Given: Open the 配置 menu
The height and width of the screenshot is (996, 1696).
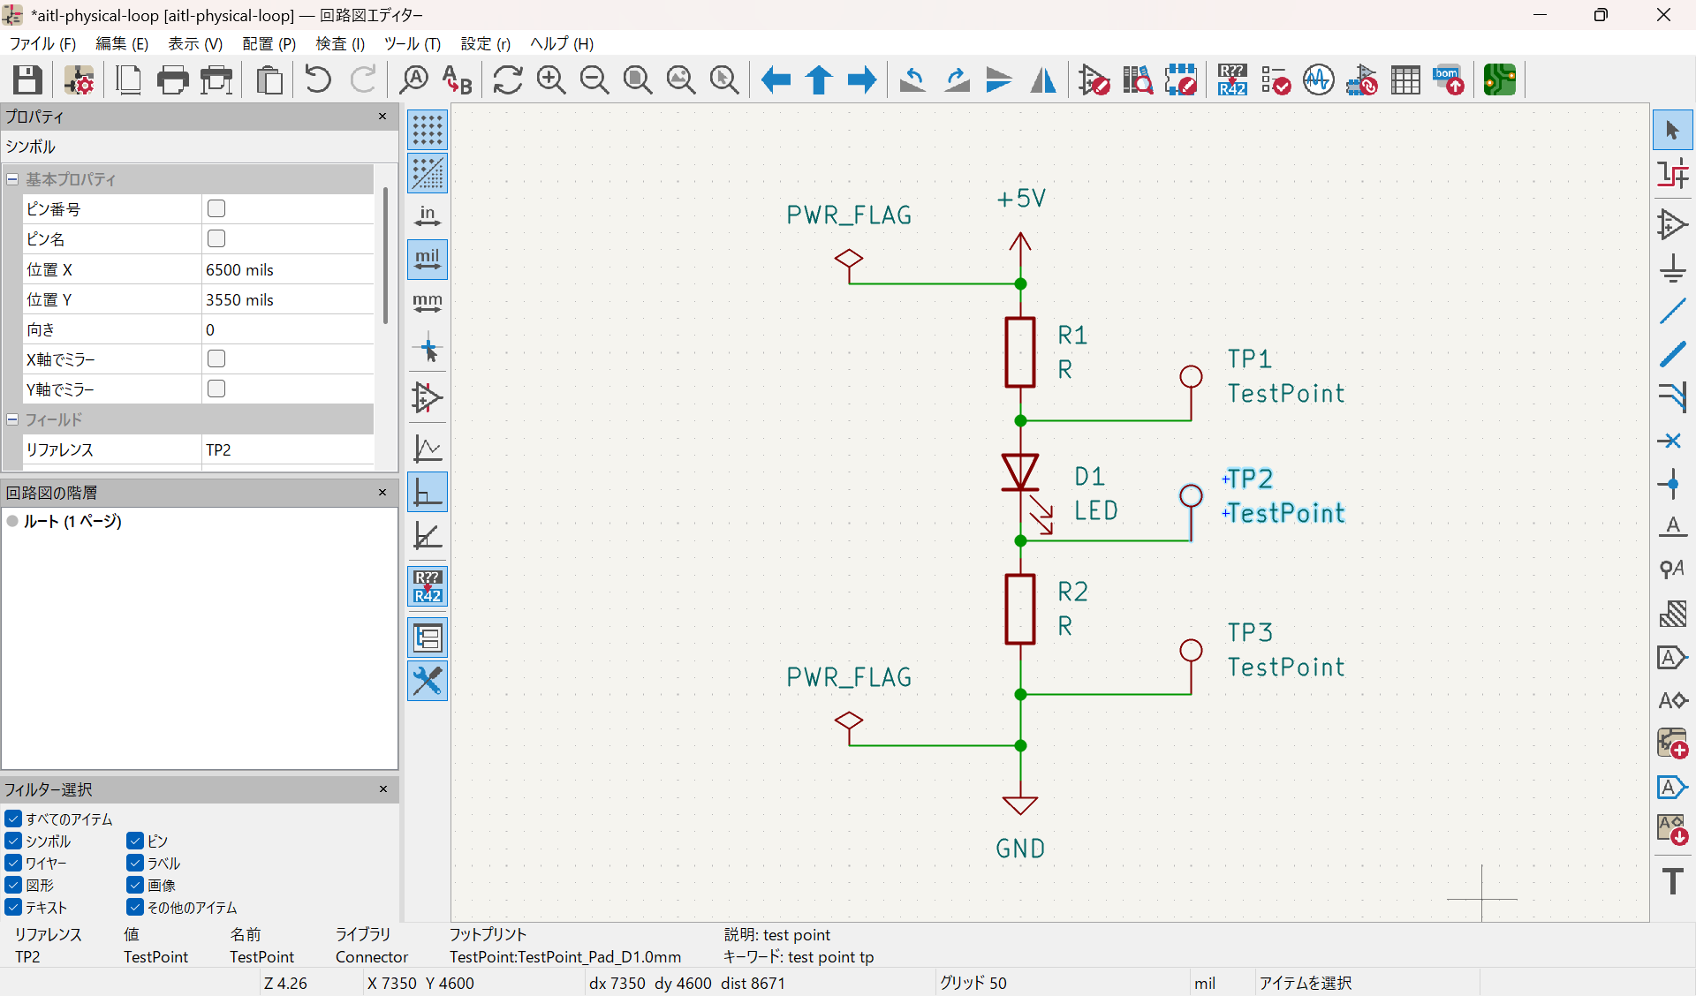Looking at the screenshot, I should [x=269, y=43].
